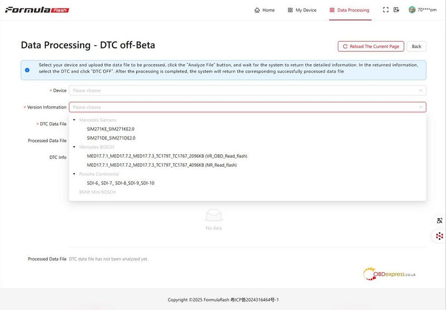Click the FormulaFlash logo
Viewport: 446px width, 310px height.
(37, 10)
